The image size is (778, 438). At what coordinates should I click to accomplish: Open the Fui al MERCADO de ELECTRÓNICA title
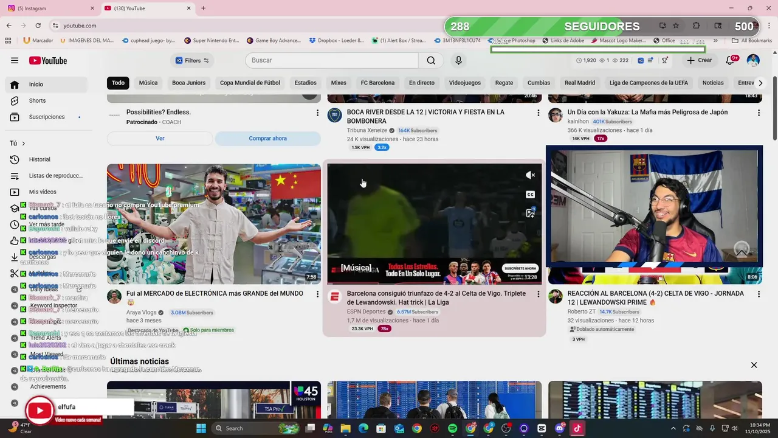(215, 297)
